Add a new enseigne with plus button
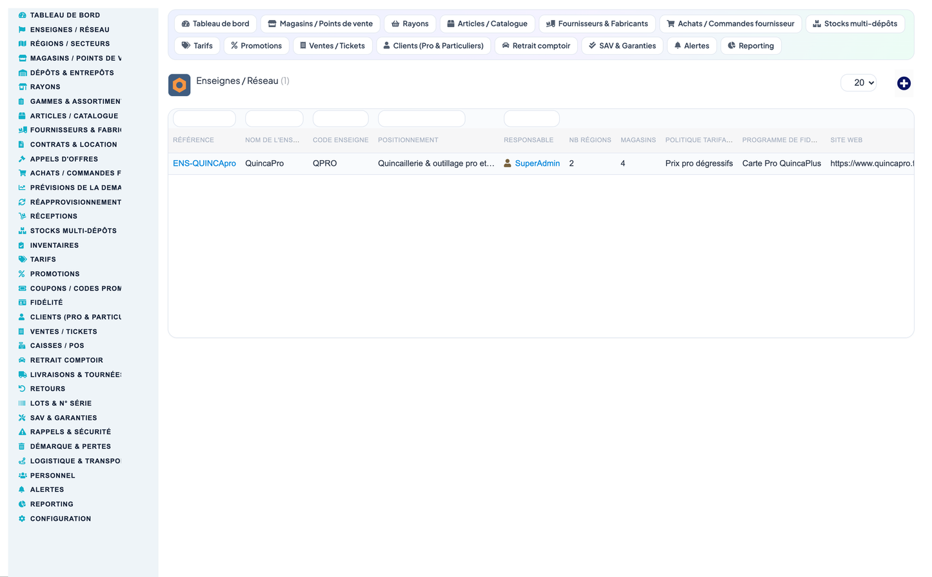 (x=904, y=83)
